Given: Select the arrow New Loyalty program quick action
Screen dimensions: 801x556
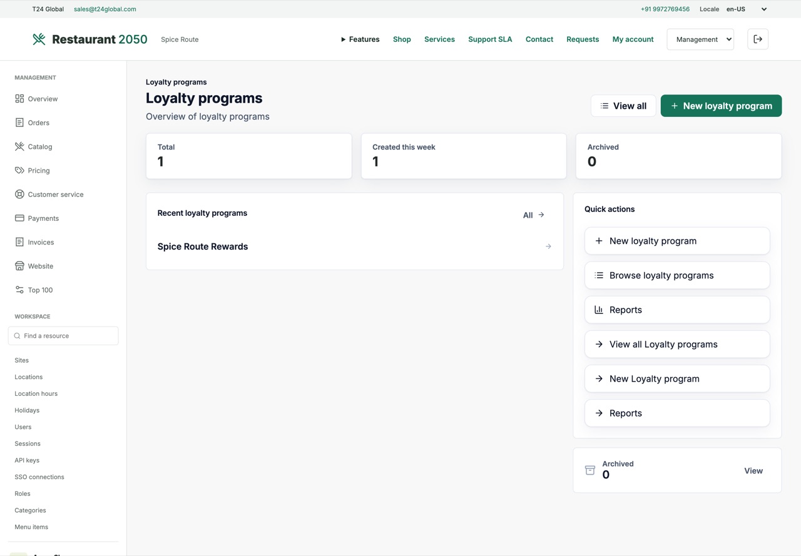Looking at the screenshot, I should 677,378.
